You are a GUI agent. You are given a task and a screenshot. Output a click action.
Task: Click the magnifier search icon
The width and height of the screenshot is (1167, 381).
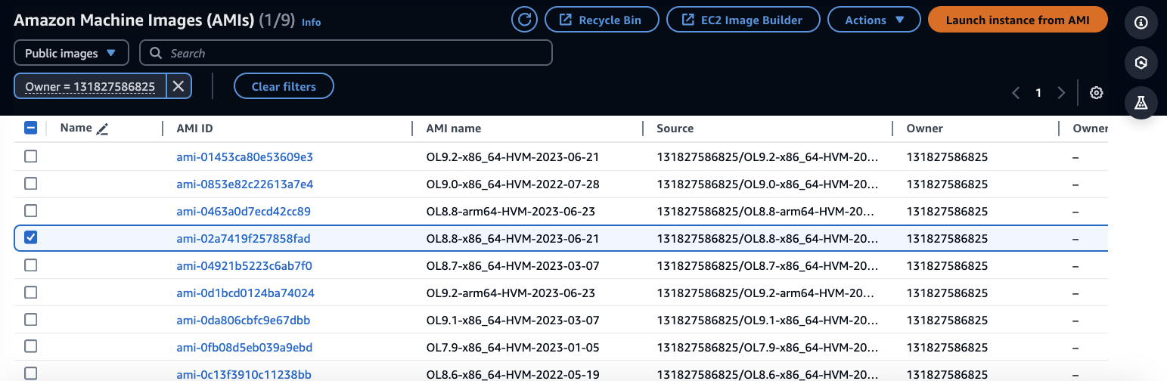tap(156, 53)
